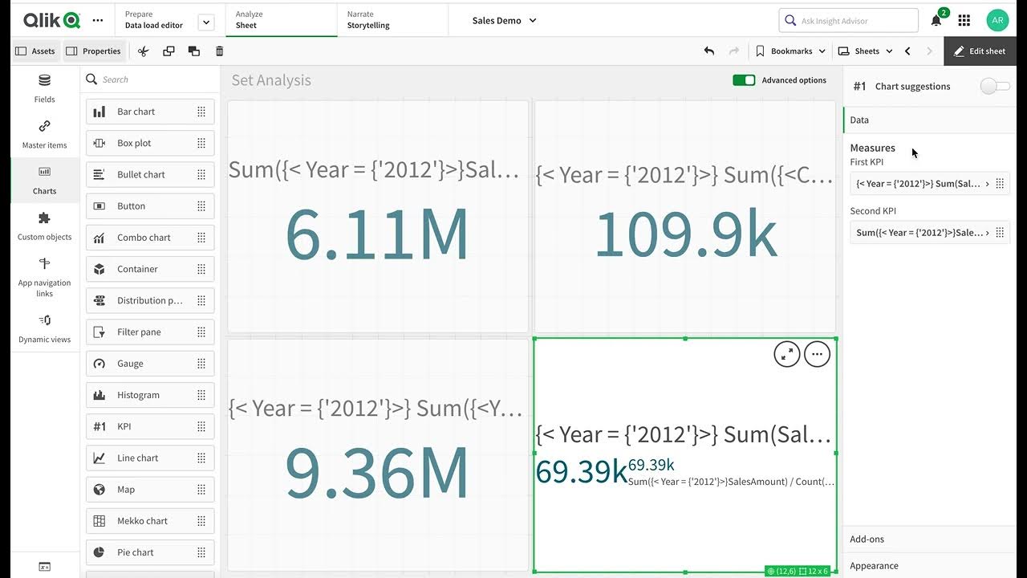Select the KPI chart item
The height and width of the screenshot is (578, 1027).
[x=150, y=426]
